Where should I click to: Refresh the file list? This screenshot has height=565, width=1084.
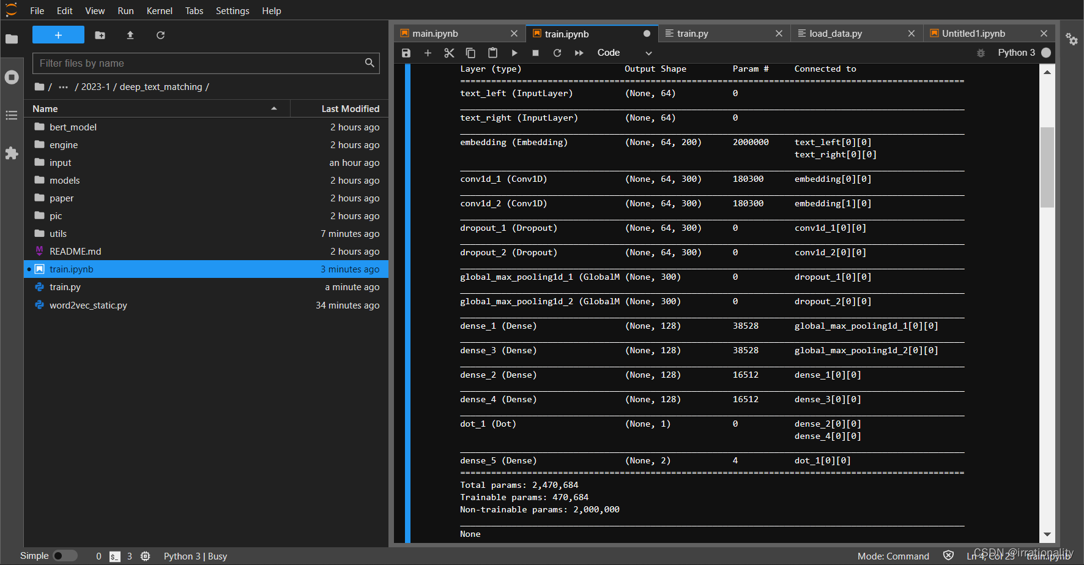point(160,35)
